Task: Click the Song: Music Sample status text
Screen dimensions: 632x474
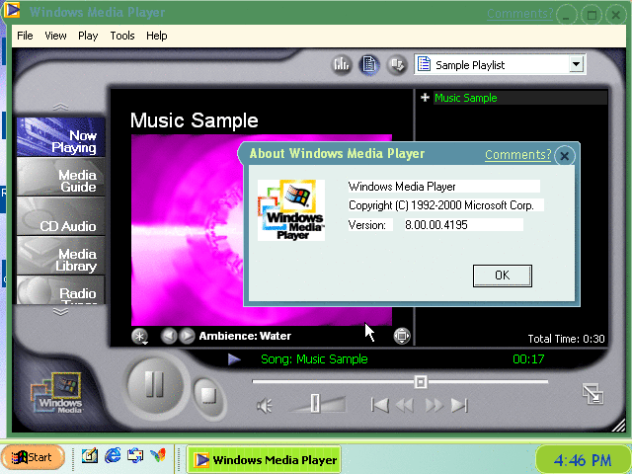Action: click(x=314, y=359)
